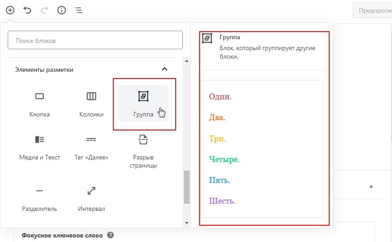This screenshot has width=392, height=242.
Task: Click the add block plus icon
Action: (x=10, y=10)
